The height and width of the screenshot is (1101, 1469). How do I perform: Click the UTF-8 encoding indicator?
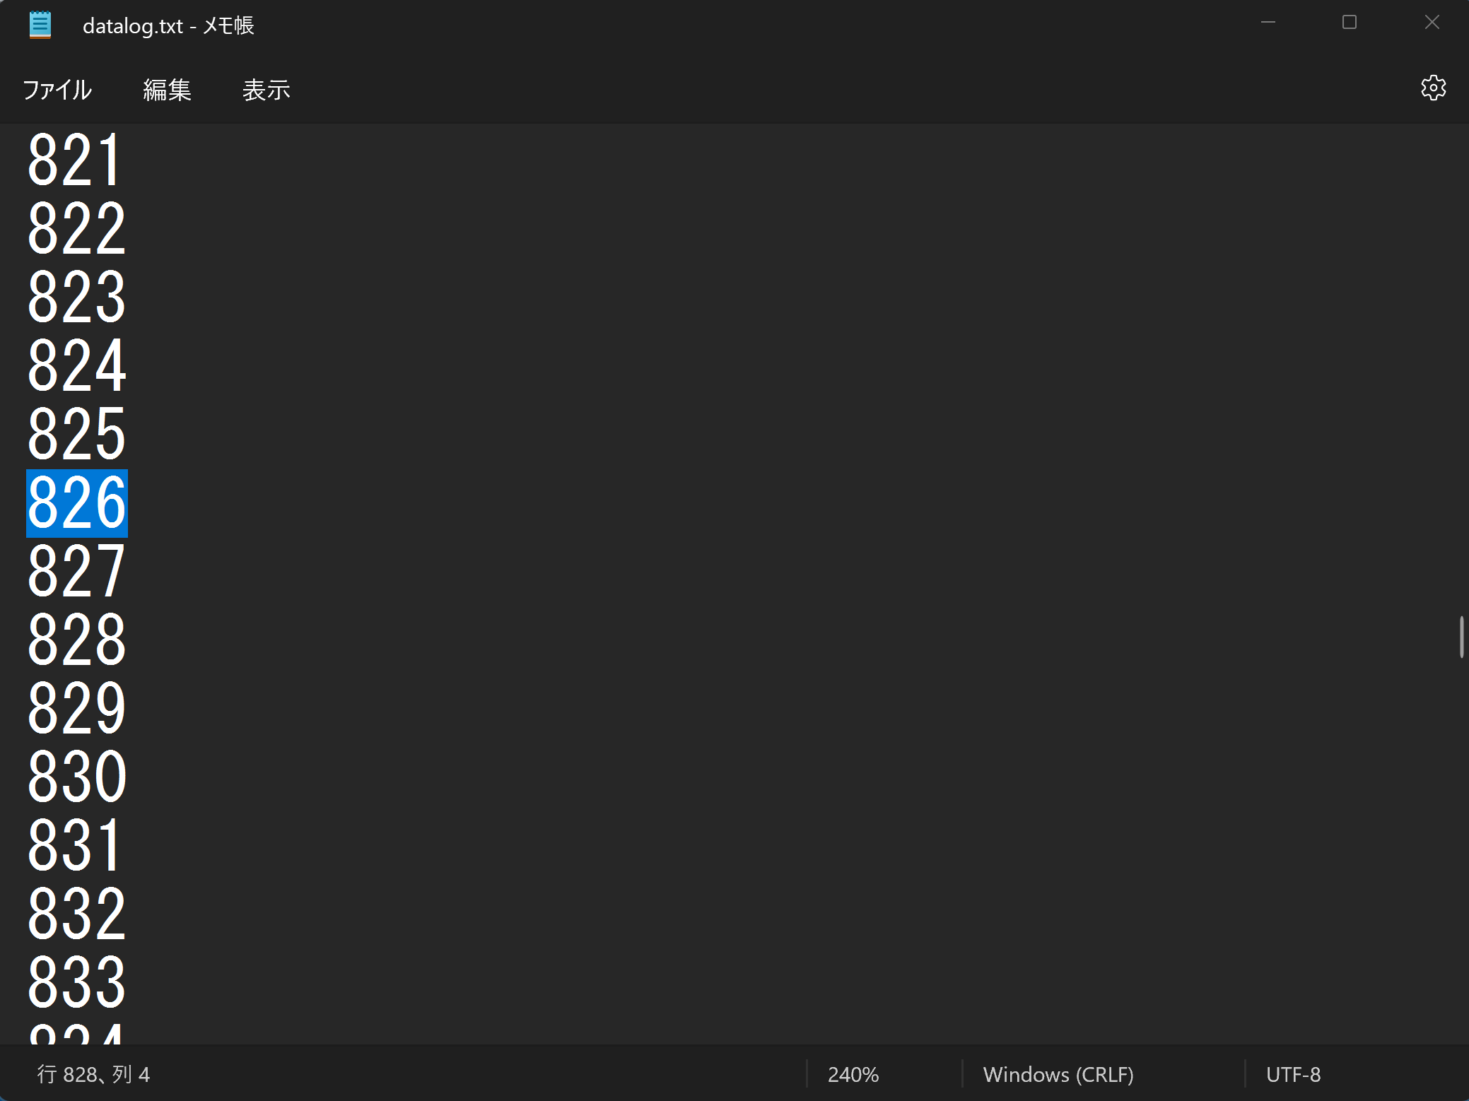click(x=1293, y=1074)
